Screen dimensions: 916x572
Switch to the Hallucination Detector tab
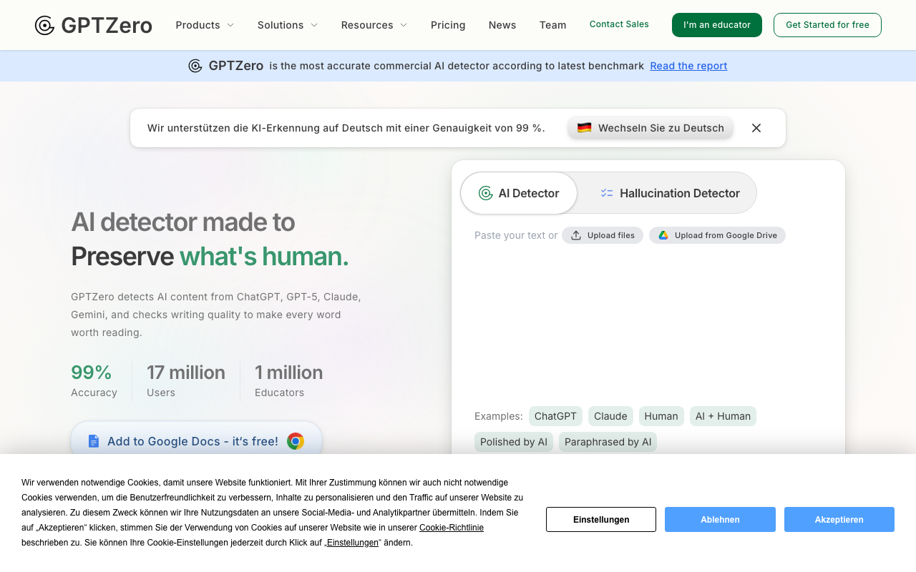click(670, 193)
